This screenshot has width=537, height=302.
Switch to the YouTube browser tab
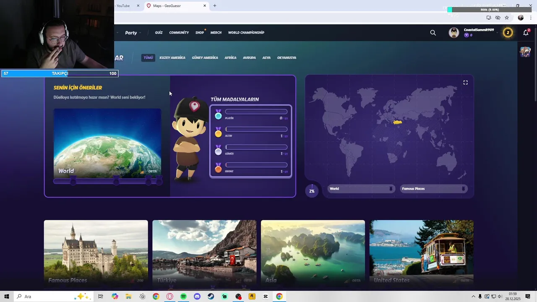coord(124,6)
